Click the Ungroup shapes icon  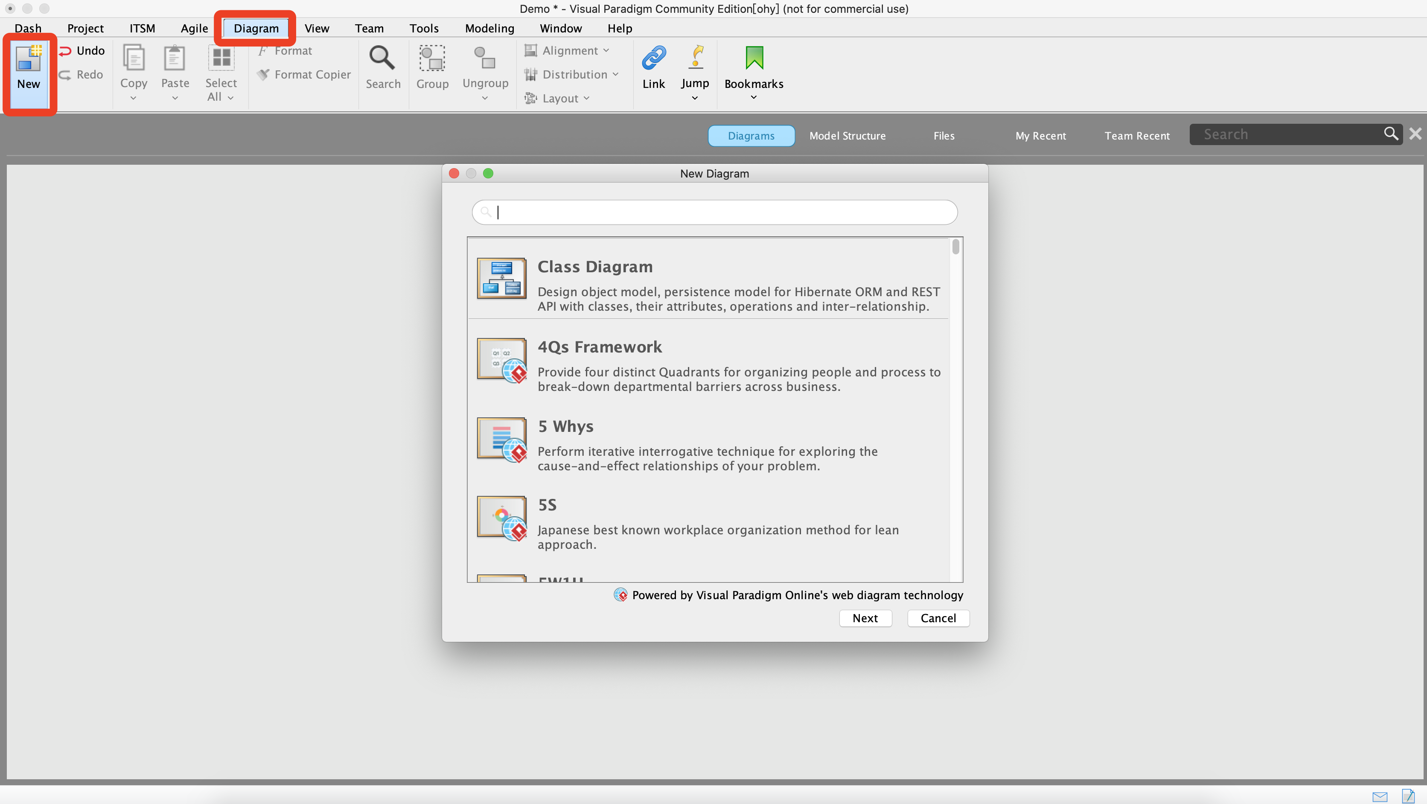485,58
